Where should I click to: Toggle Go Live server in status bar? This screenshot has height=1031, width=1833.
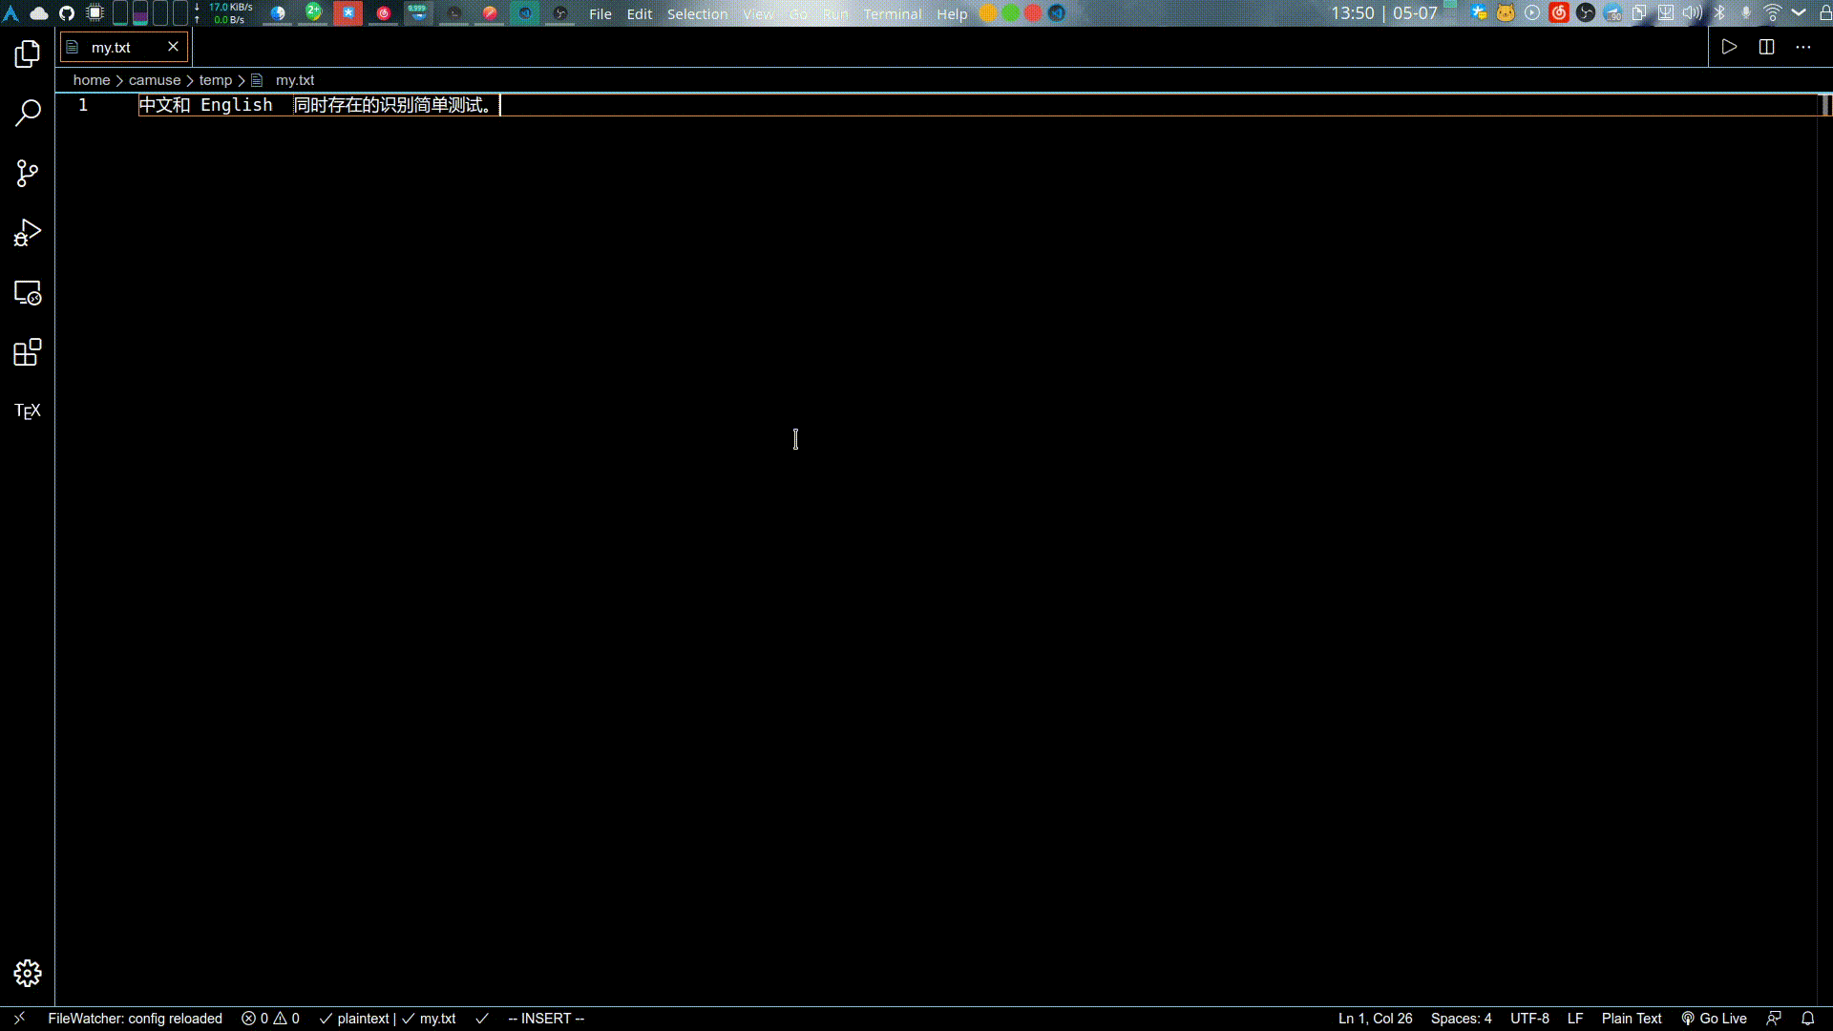coord(1715,1019)
